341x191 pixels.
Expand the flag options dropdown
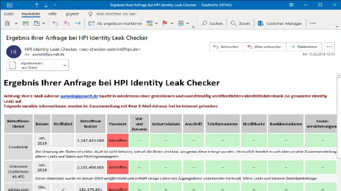point(172,24)
